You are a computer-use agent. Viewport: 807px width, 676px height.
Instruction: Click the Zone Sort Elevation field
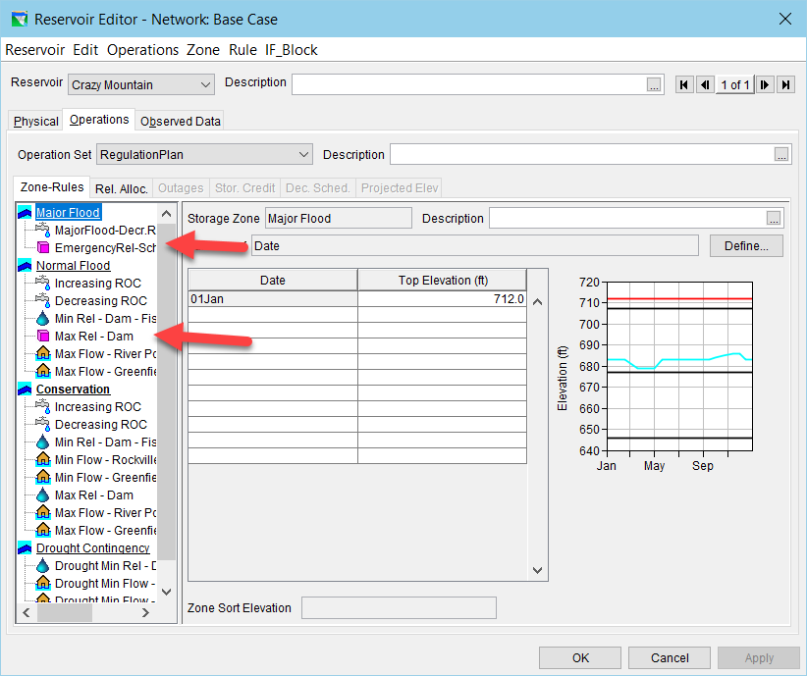point(399,608)
